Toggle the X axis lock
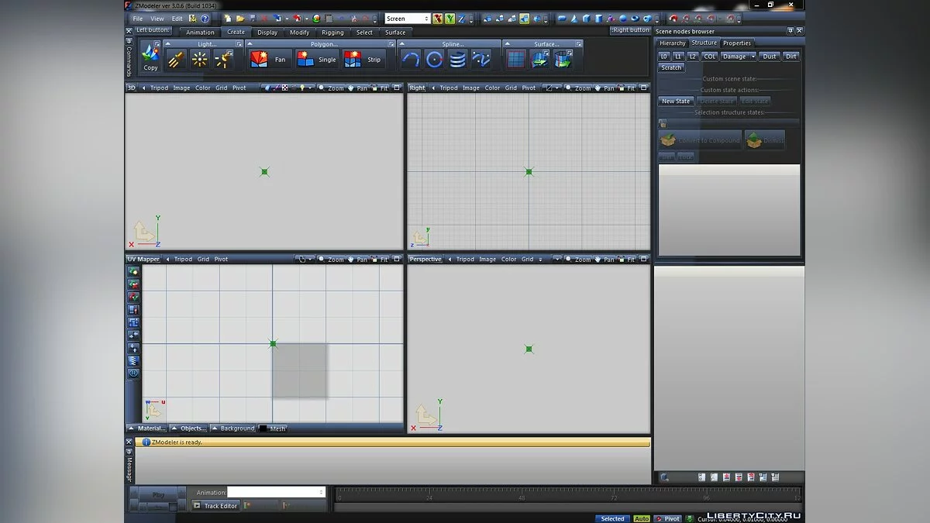Viewport: 930px width, 523px height. point(438,19)
